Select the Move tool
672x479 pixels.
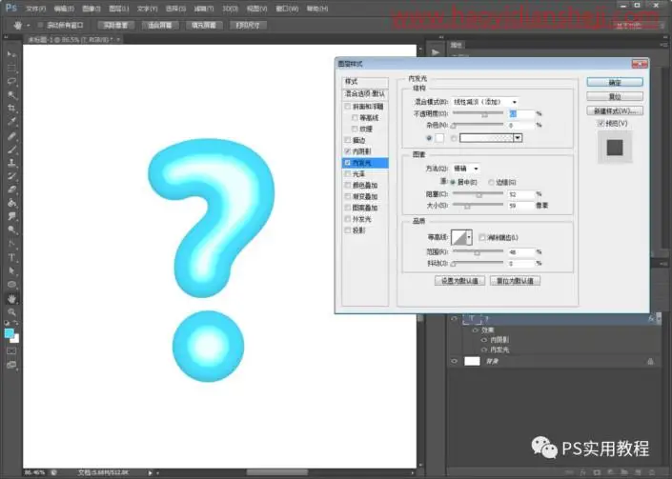pos(11,54)
